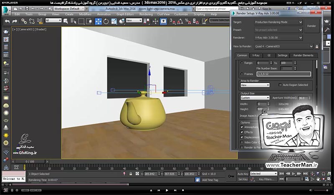Open the Area to Render dropdown
The height and width of the screenshot is (195, 334).
point(255,85)
